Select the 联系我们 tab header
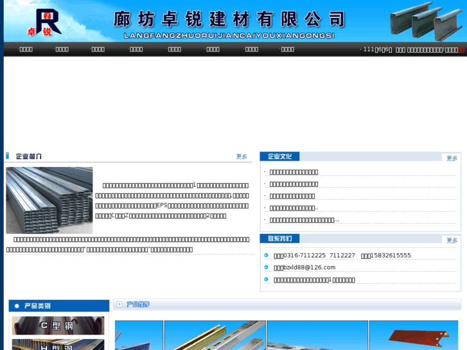The width and height of the screenshot is (467, 350). tap(279, 238)
